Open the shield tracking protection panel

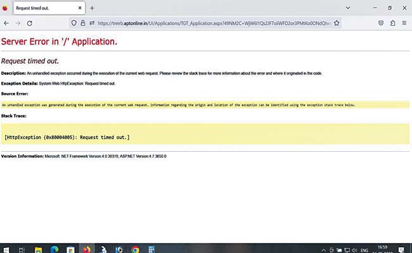pos(74,23)
